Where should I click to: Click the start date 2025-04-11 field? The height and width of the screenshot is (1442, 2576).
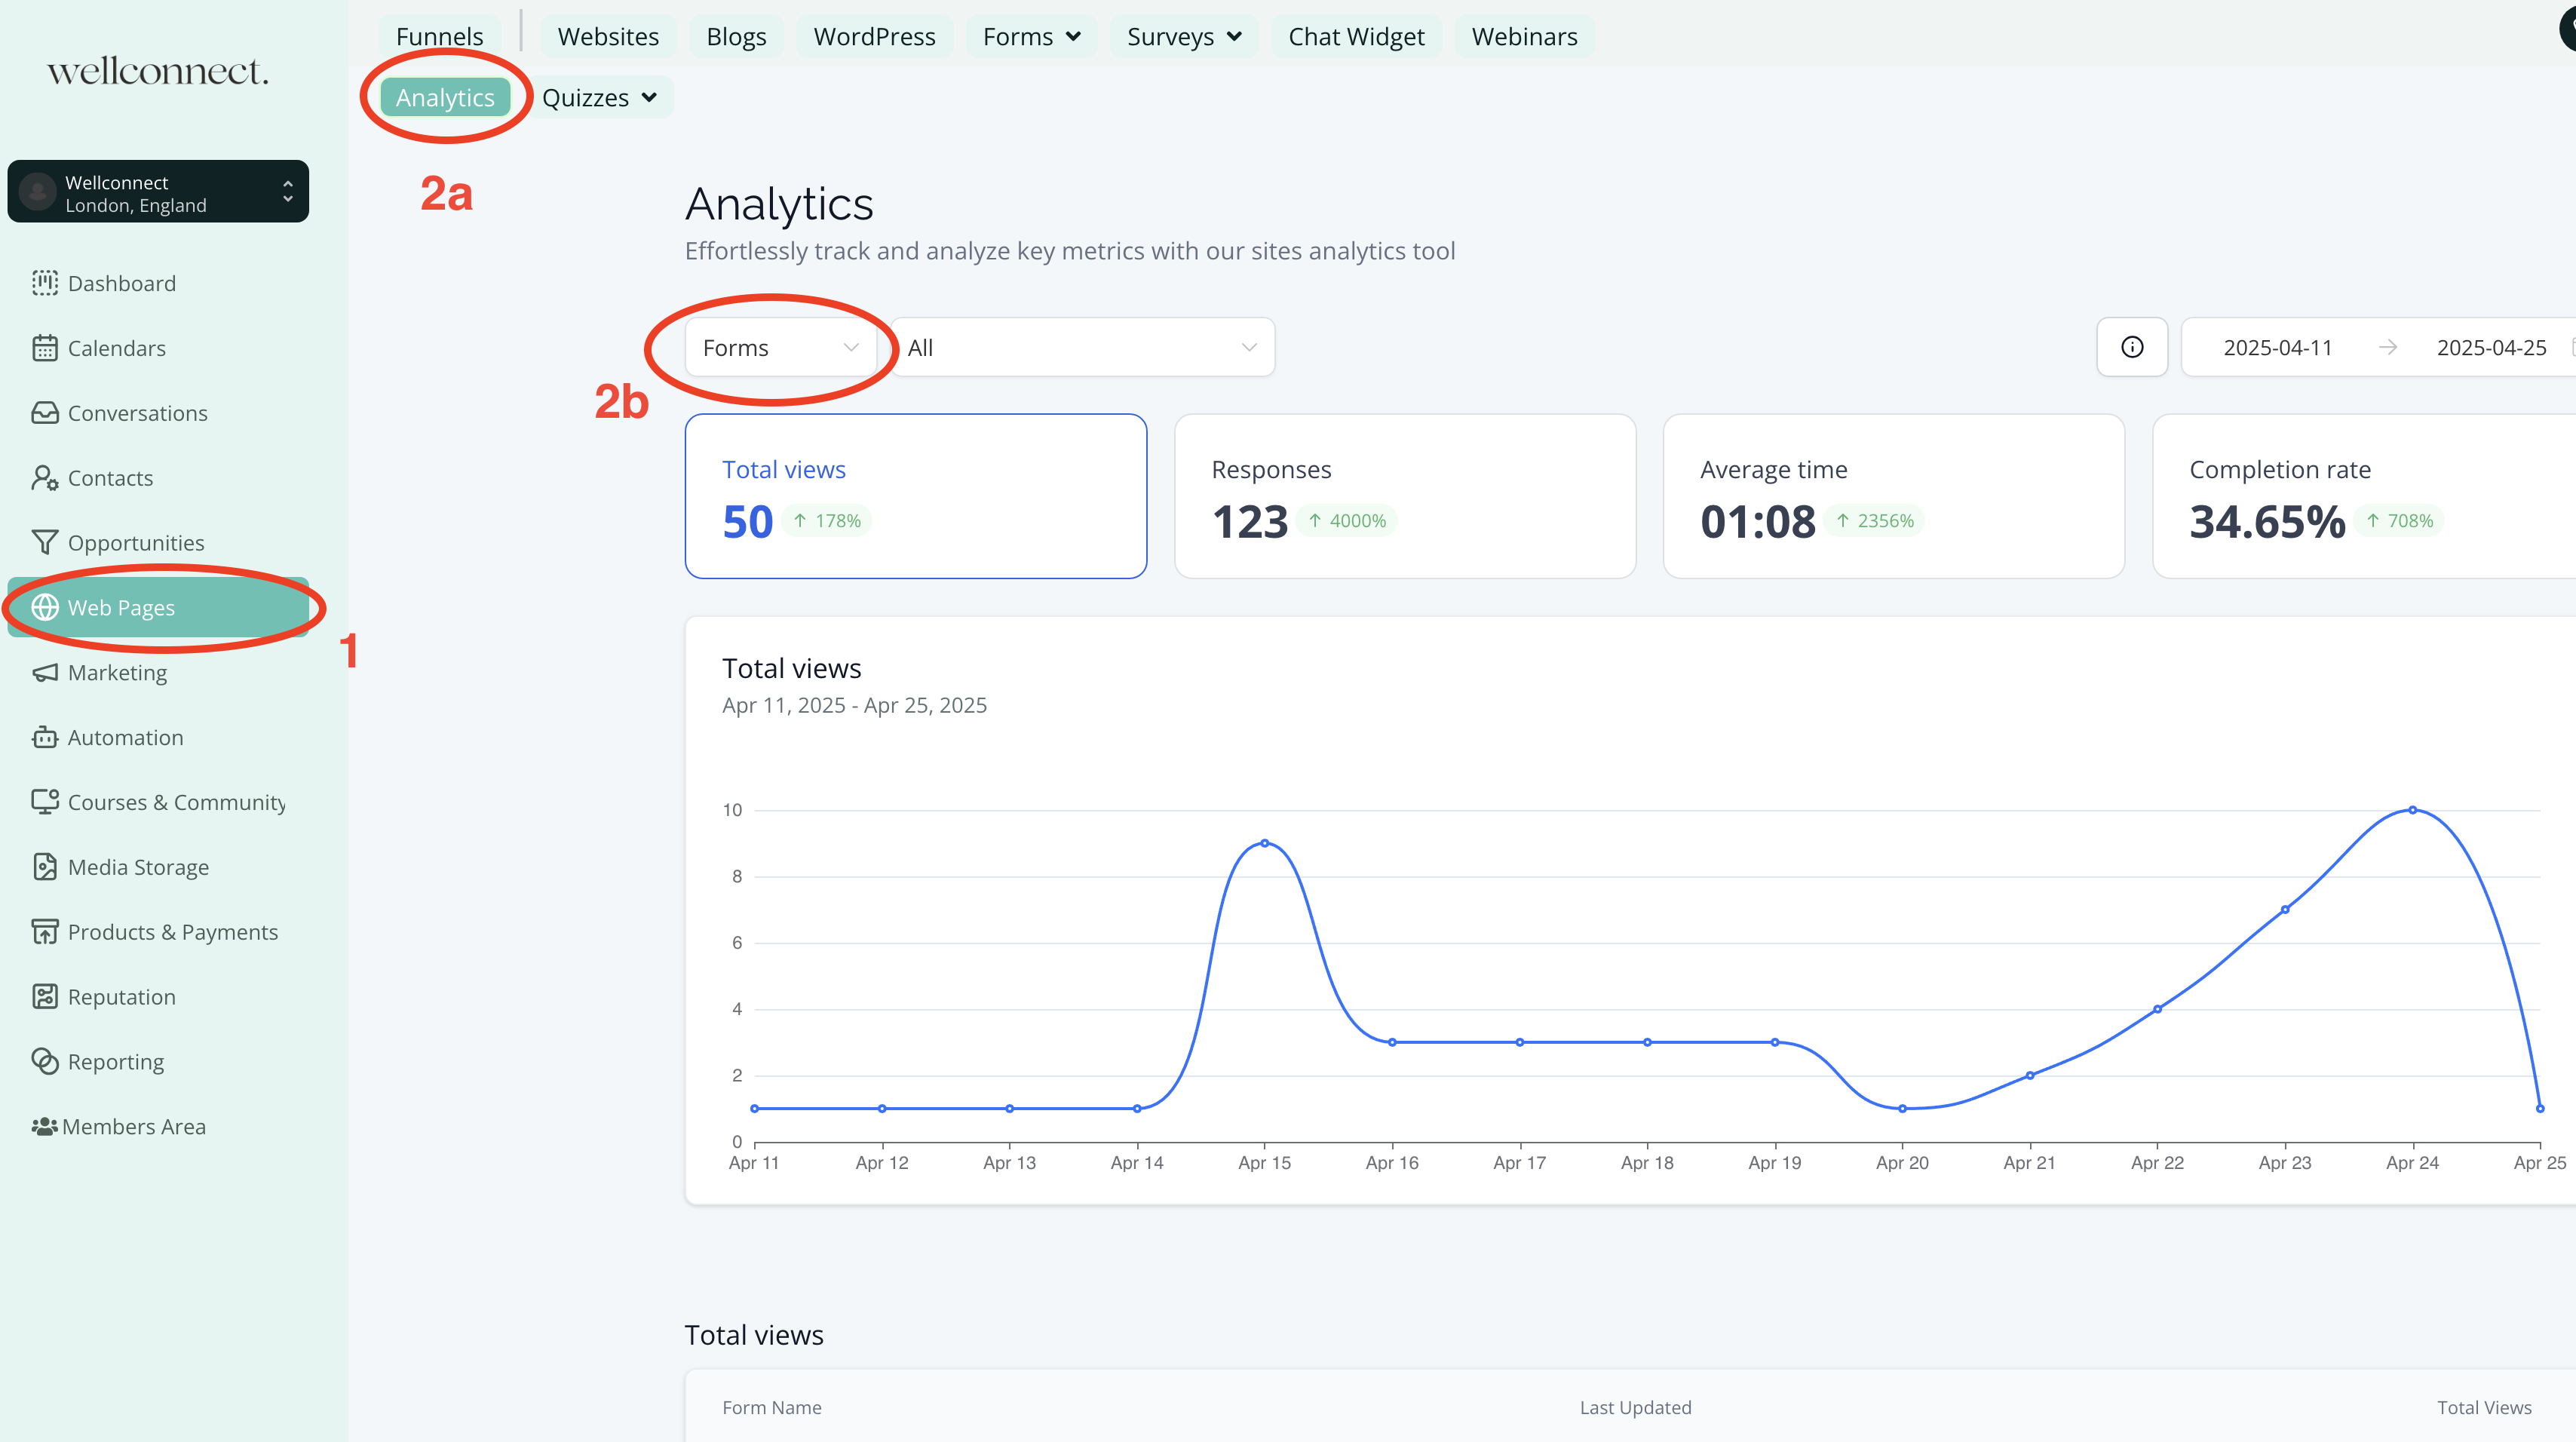click(2277, 347)
